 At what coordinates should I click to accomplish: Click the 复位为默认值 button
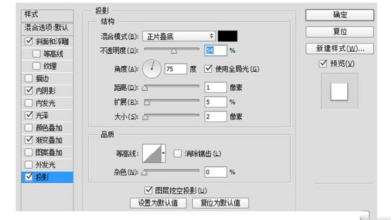[x=216, y=203]
